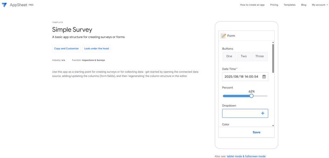Save the form
329x158 pixels.
point(256,132)
